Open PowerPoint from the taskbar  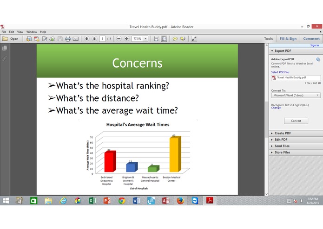[107, 201]
